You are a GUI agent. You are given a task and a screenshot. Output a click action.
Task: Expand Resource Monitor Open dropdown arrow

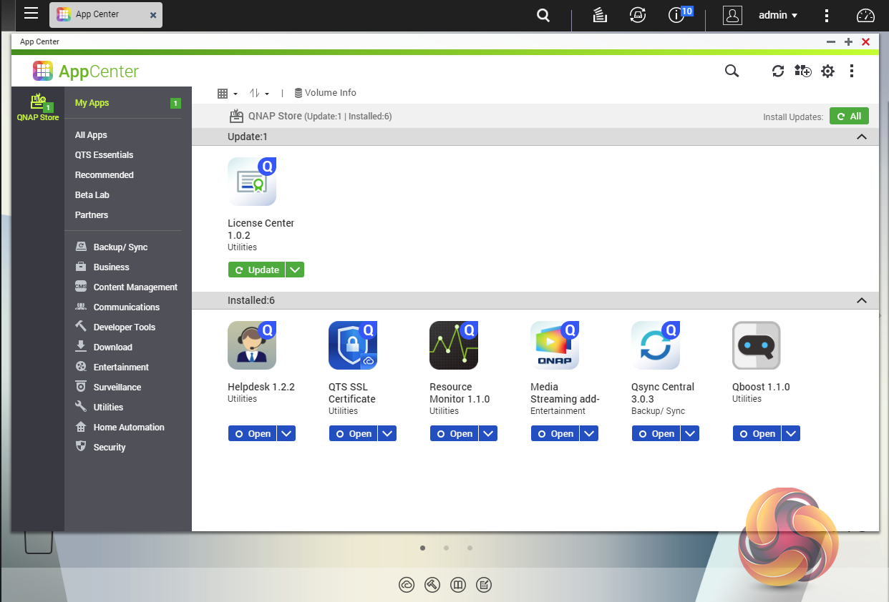point(488,433)
